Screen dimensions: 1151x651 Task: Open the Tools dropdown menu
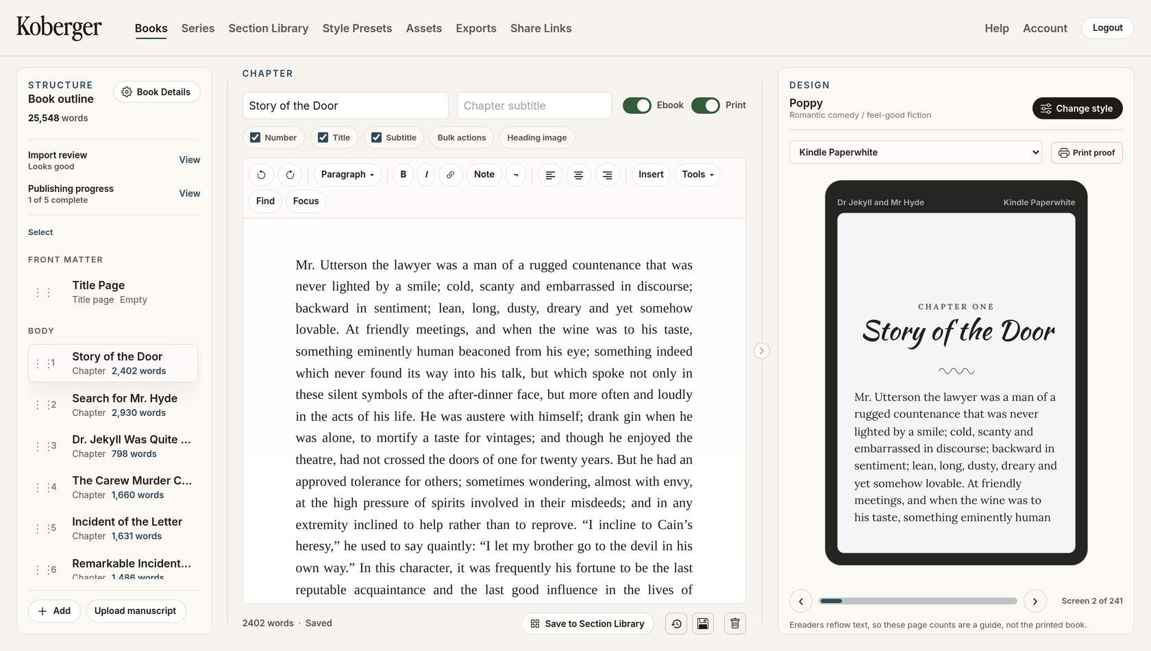[x=697, y=175]
